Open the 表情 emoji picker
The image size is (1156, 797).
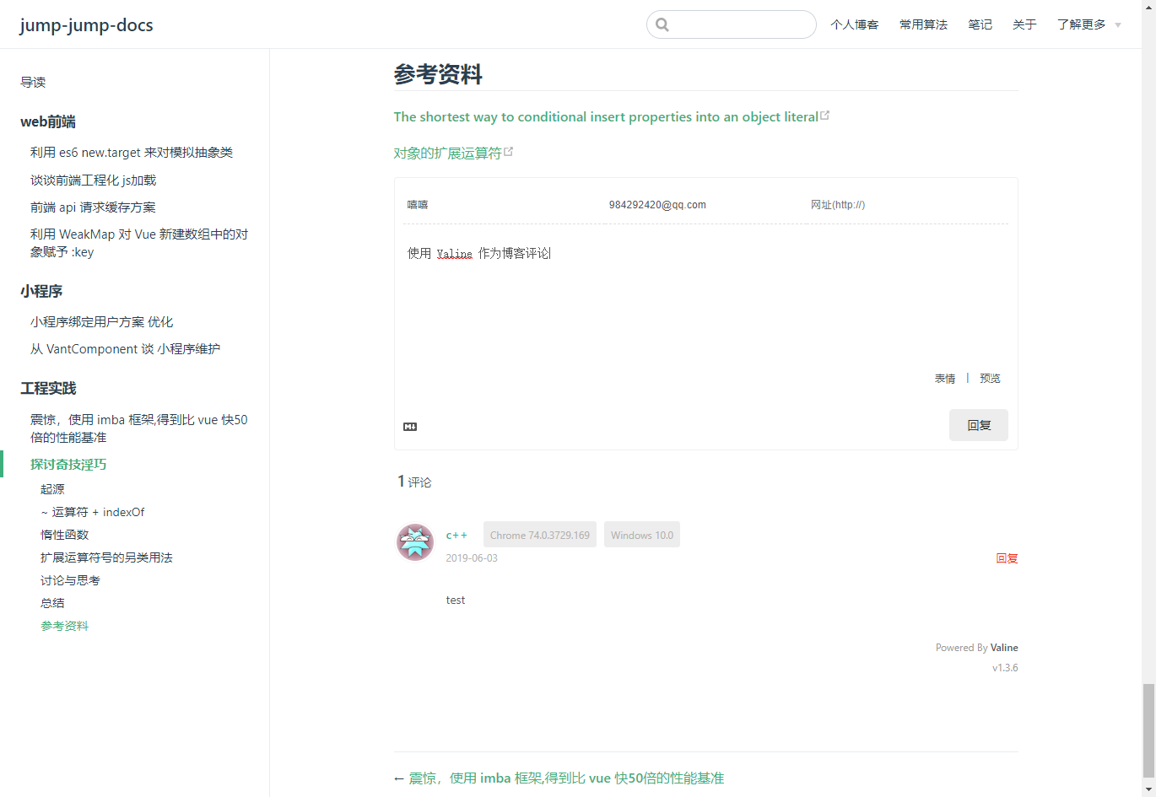pos(945,379)
